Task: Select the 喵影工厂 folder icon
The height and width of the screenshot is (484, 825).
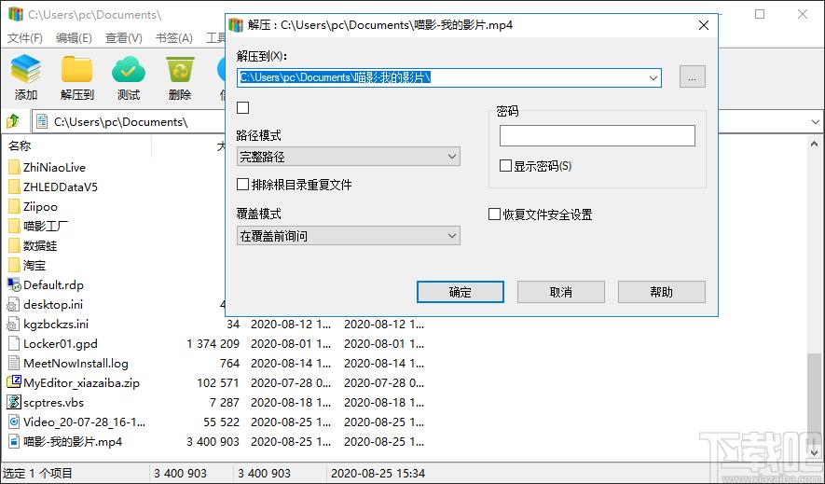Action: (x=14, y=227)
